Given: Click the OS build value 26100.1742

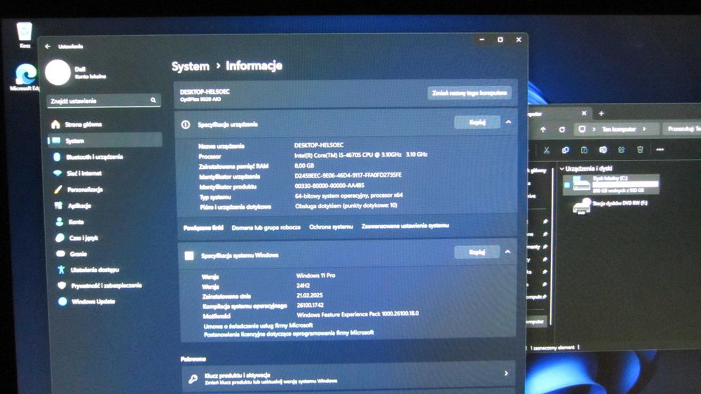Looking at the screenshot, I should pyautogui.click(x=311, y=305).
